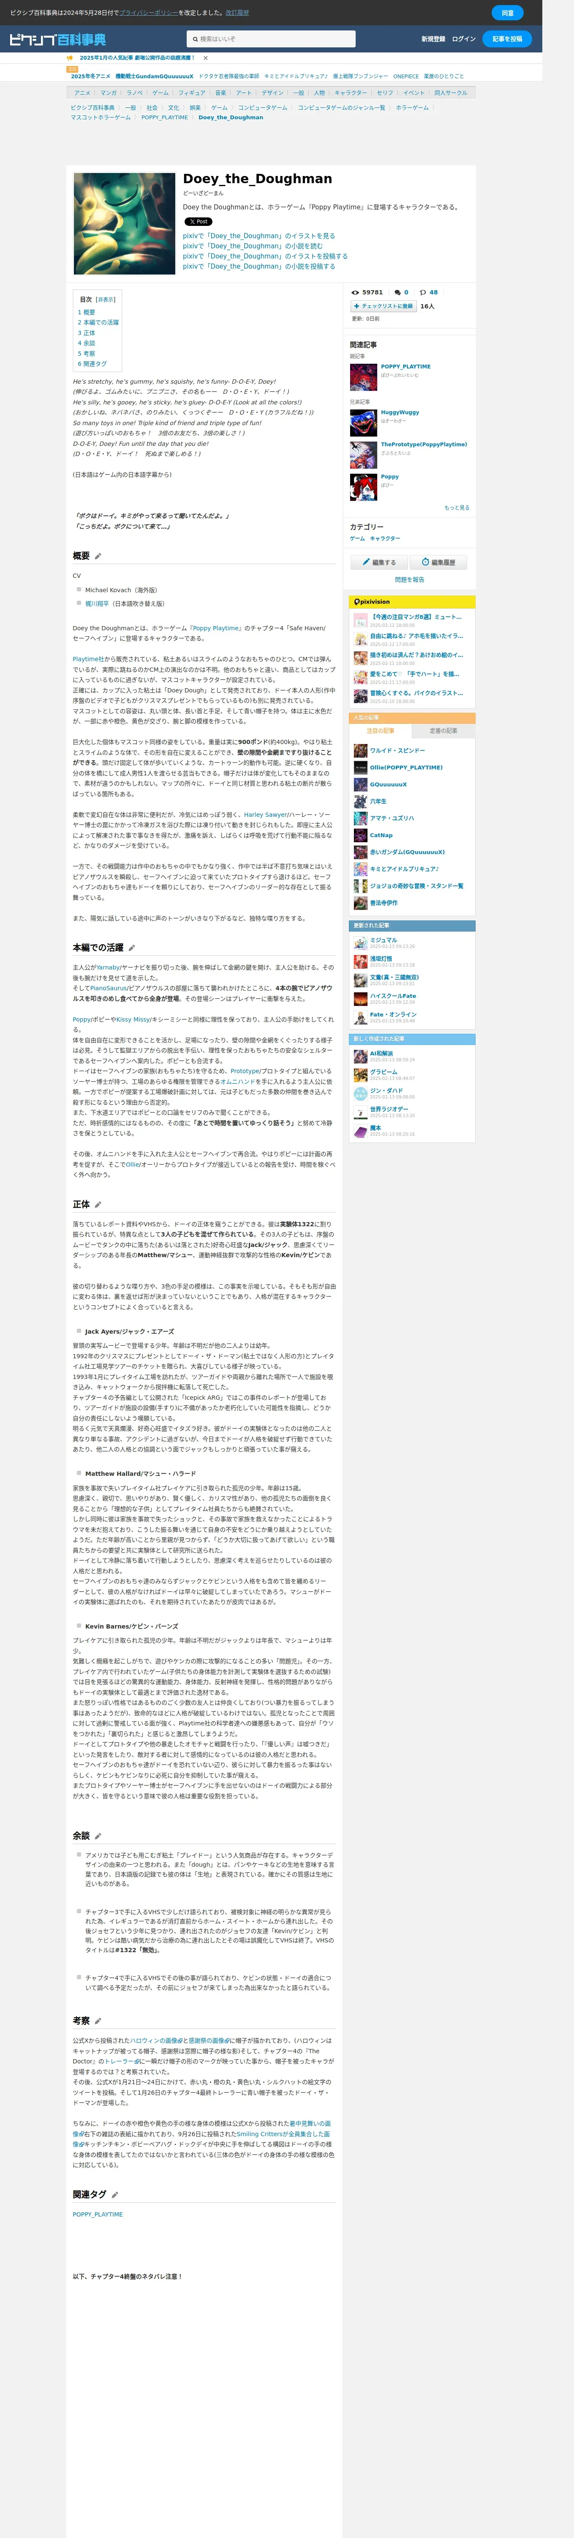Click ログイン in the header

tap(464, 39)
